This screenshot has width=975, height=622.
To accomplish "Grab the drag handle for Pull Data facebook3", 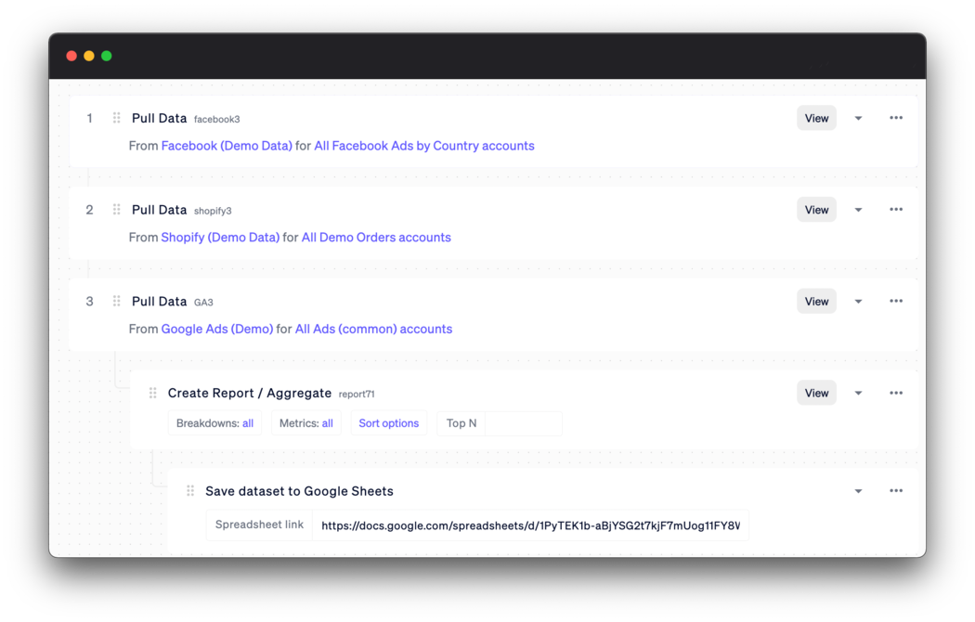I will [116, 118].
